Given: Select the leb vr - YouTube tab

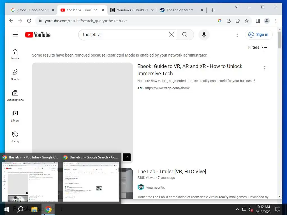Looking at the screenshot, I should tap(82, 10).
